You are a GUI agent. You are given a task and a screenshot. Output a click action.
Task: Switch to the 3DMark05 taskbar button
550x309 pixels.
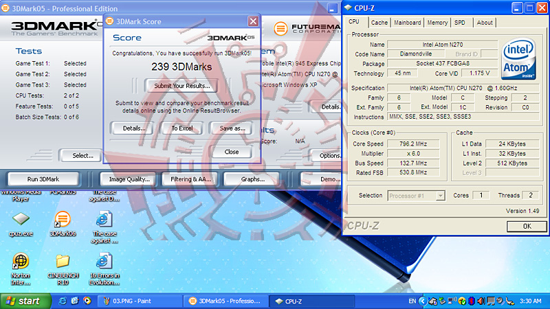point(225,301)
